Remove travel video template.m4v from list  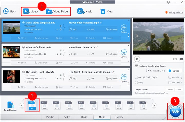point(129,21)
